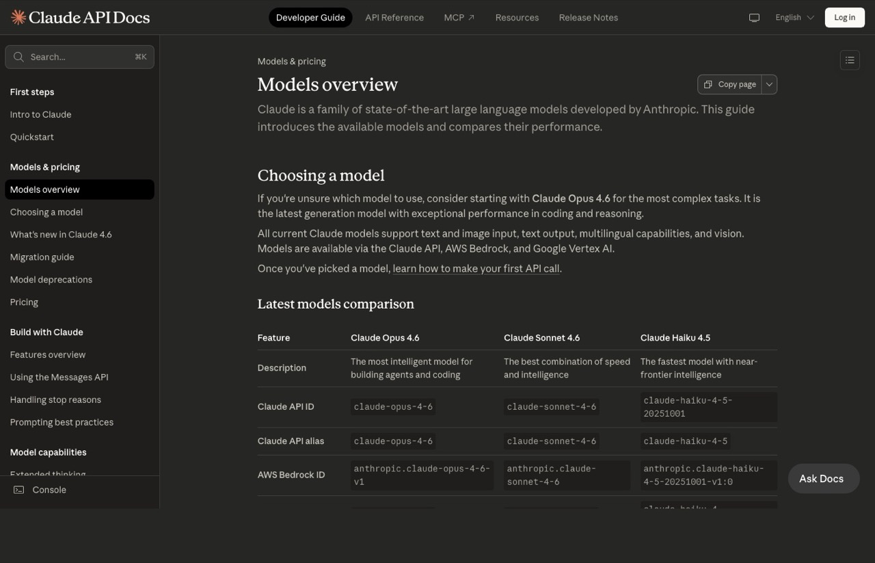Click the Models & pricing breadcrumb

(x=292, y=62)
